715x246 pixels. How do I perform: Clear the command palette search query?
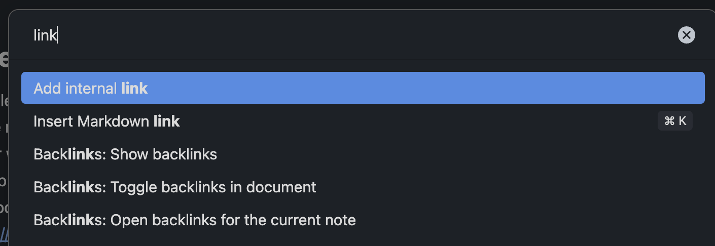pos(686,35)
